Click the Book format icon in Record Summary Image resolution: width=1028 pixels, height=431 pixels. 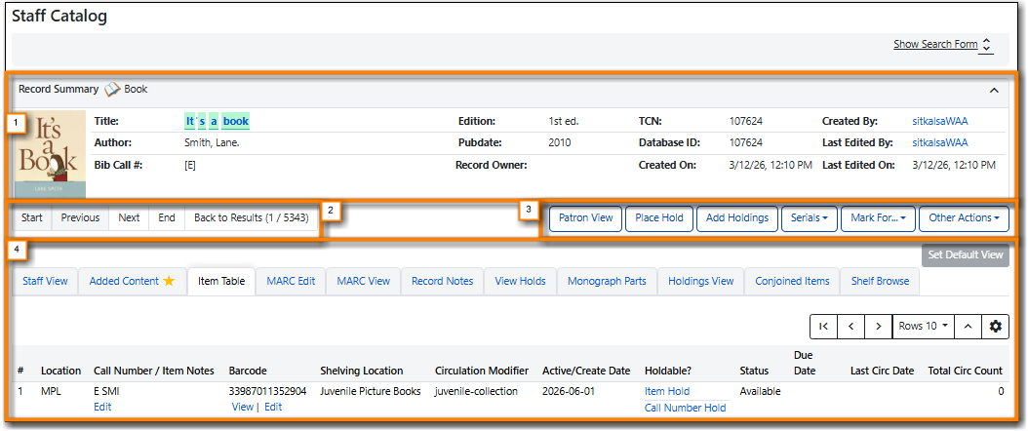coord(113,89)
